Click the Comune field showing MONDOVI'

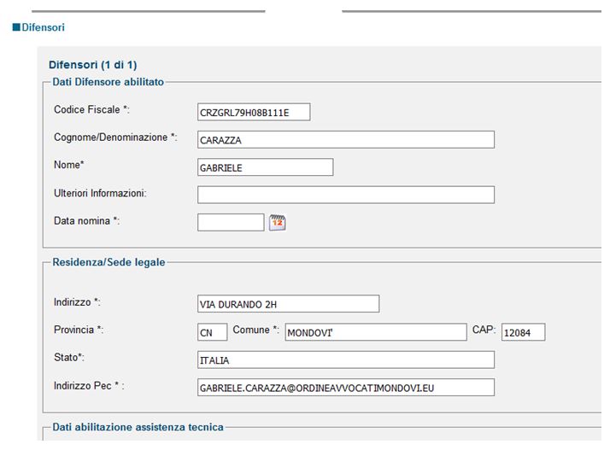(374, 333)
